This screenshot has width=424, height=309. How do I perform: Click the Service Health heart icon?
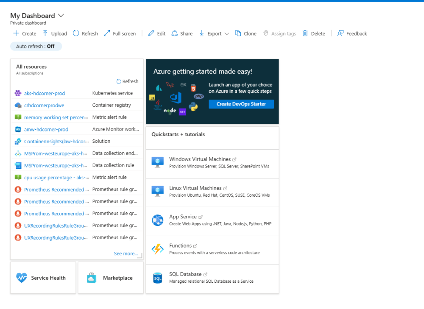[x=22, y=278]
